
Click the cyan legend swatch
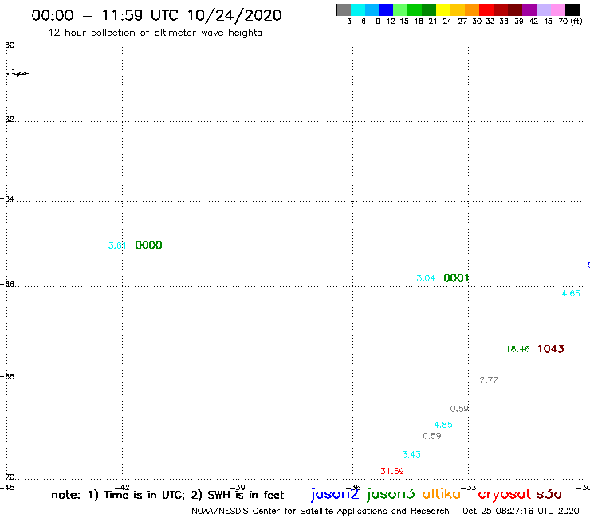pyautogui.click(x=358, y=10)
